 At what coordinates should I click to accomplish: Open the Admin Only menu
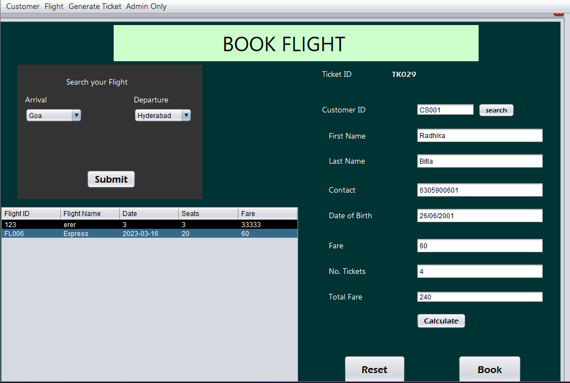pos(146,6)
